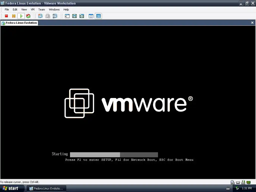Click the keyboard icon in taskbar

(x=228, y=188)
